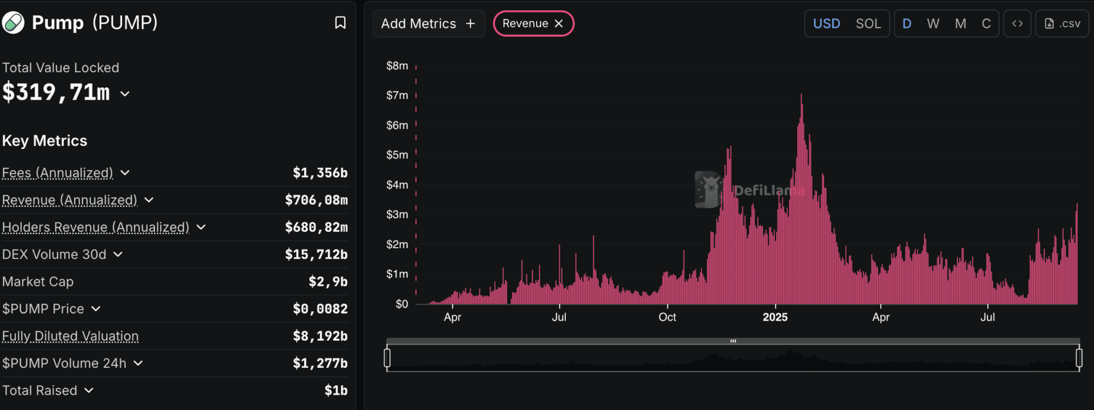The image size is (1094, 410).
Task: Select cumulative (C) chart view
Action: [x=986, y=23]
